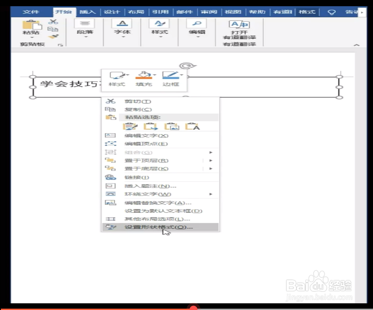Open the Styles (样式) ribbon icon

point(160,24)
